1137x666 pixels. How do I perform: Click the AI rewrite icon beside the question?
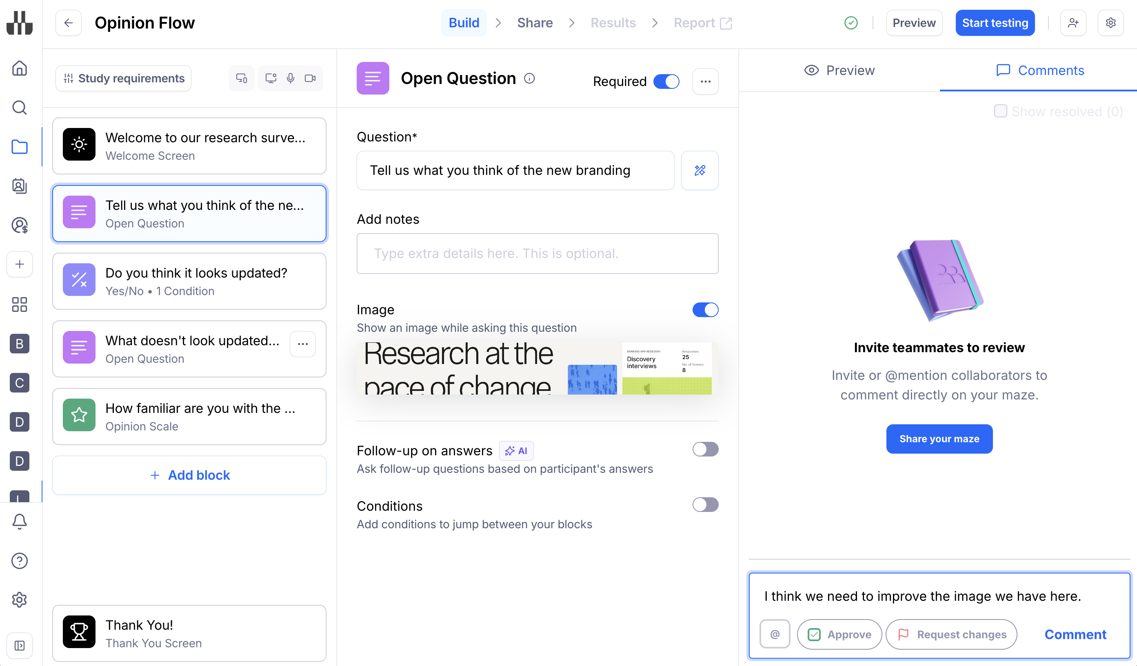coord(700,170)
